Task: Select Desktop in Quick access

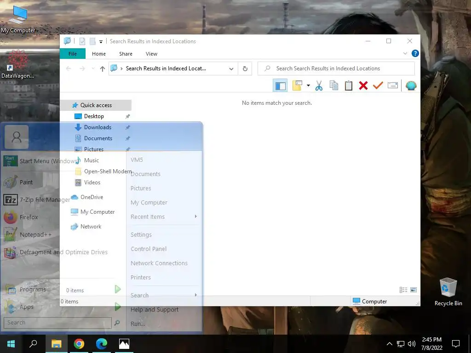Action: coord(94,116)
